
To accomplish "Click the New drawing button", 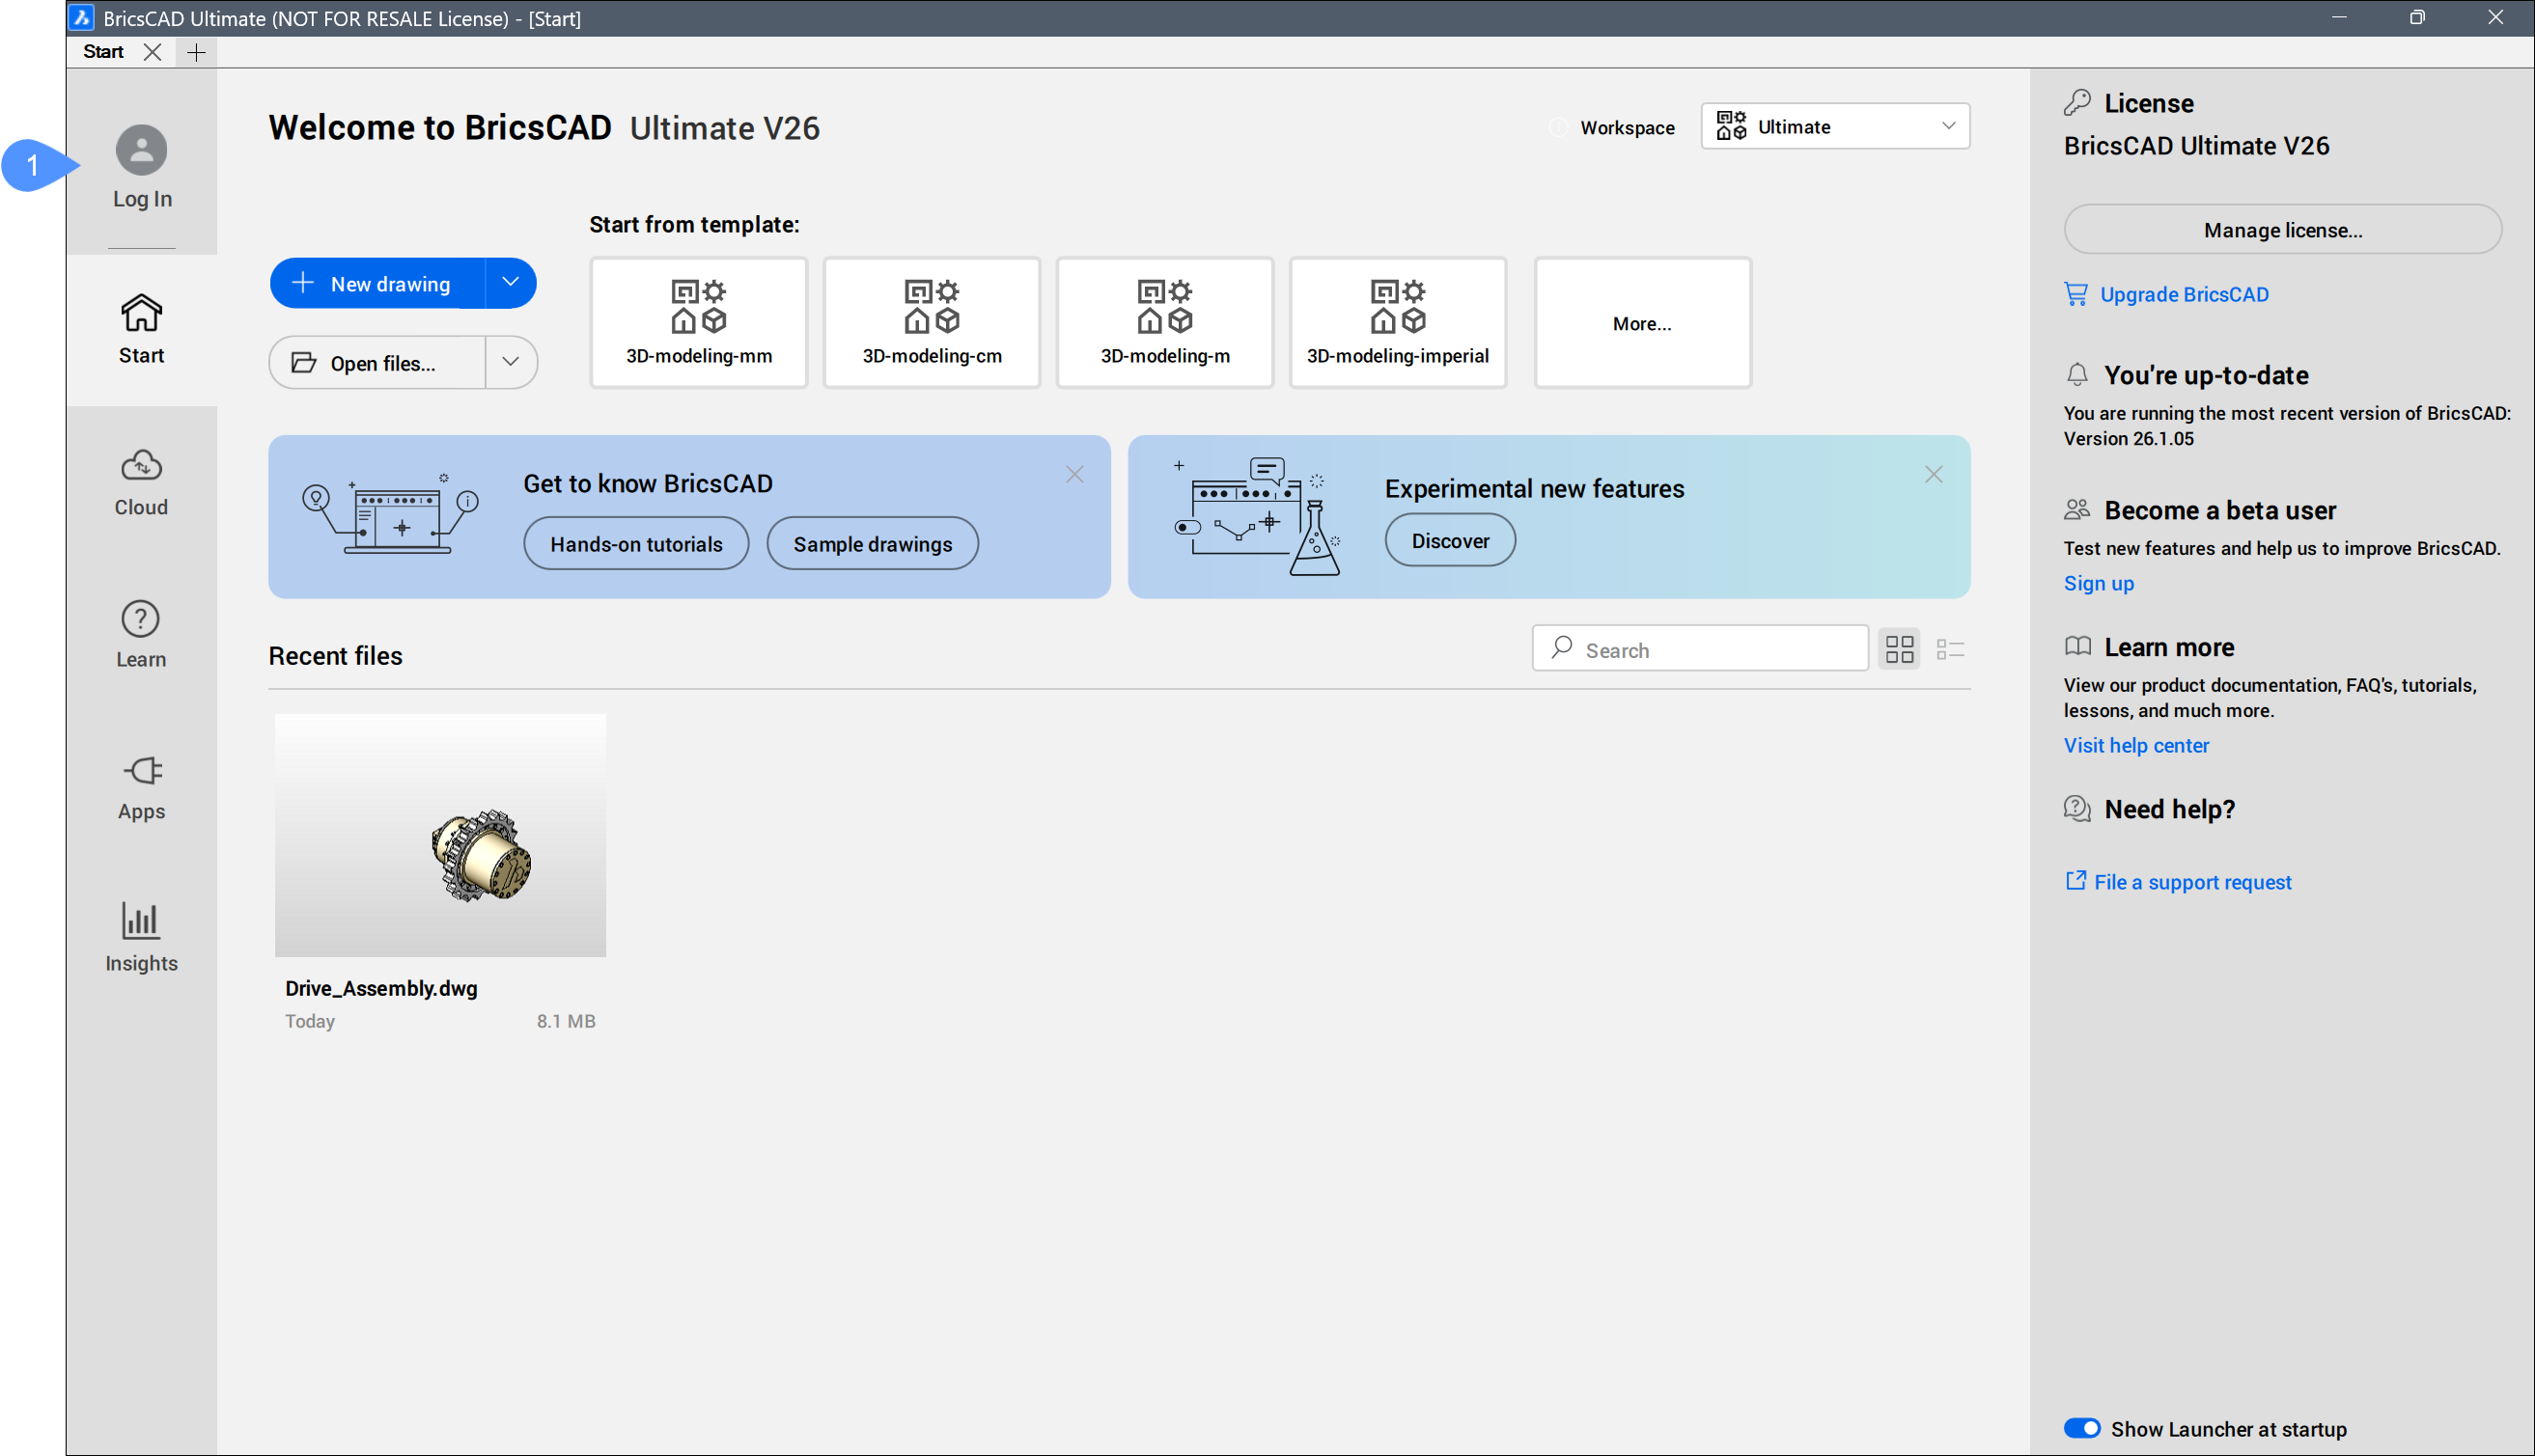I will 377,283.
